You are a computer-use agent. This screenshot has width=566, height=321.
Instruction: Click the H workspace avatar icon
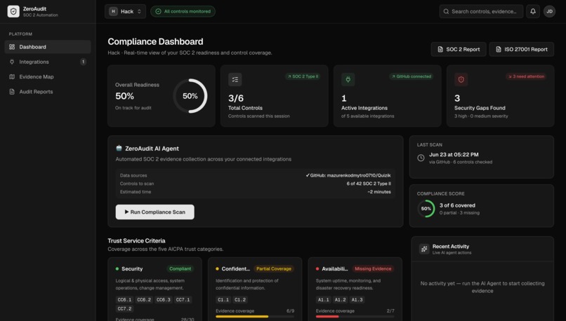(x=113, y=11)
